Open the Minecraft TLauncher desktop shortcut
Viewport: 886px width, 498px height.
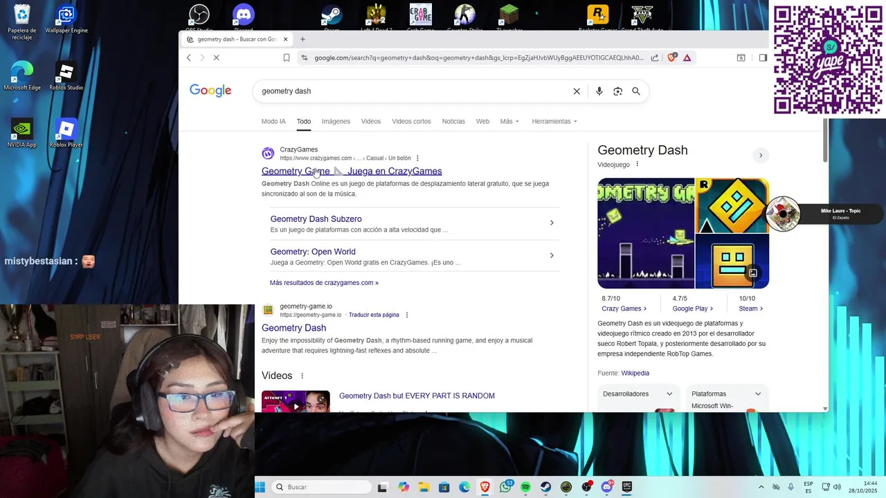509,17
